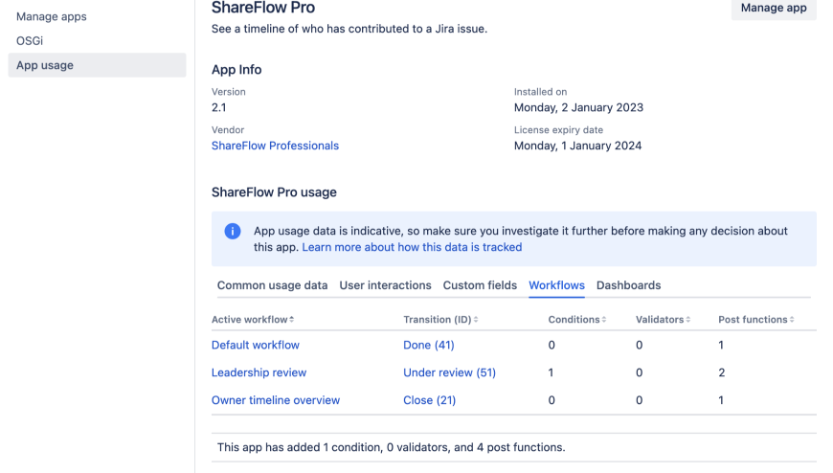Open Under review (51) transition
Image resolution: width=833 pixels, height=473 pixels.
click(449, 372)
